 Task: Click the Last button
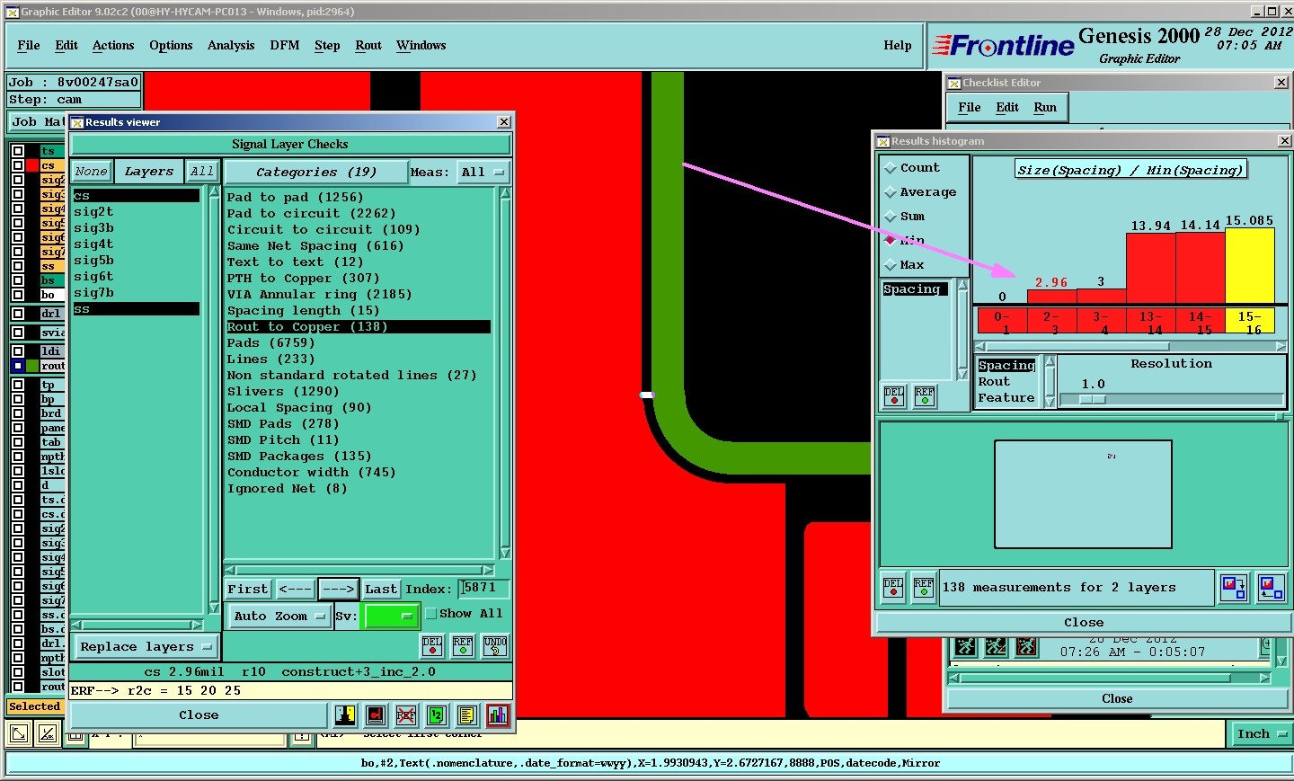click(381, 589)
